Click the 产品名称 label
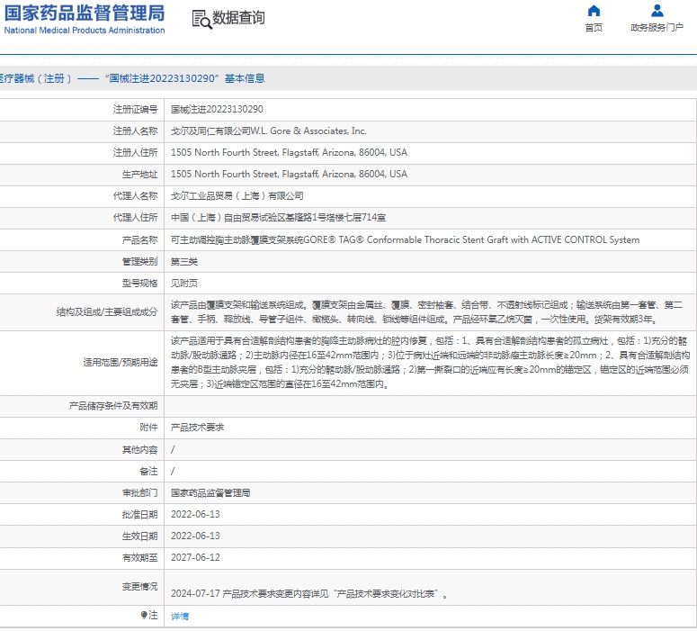 (139, 240)
